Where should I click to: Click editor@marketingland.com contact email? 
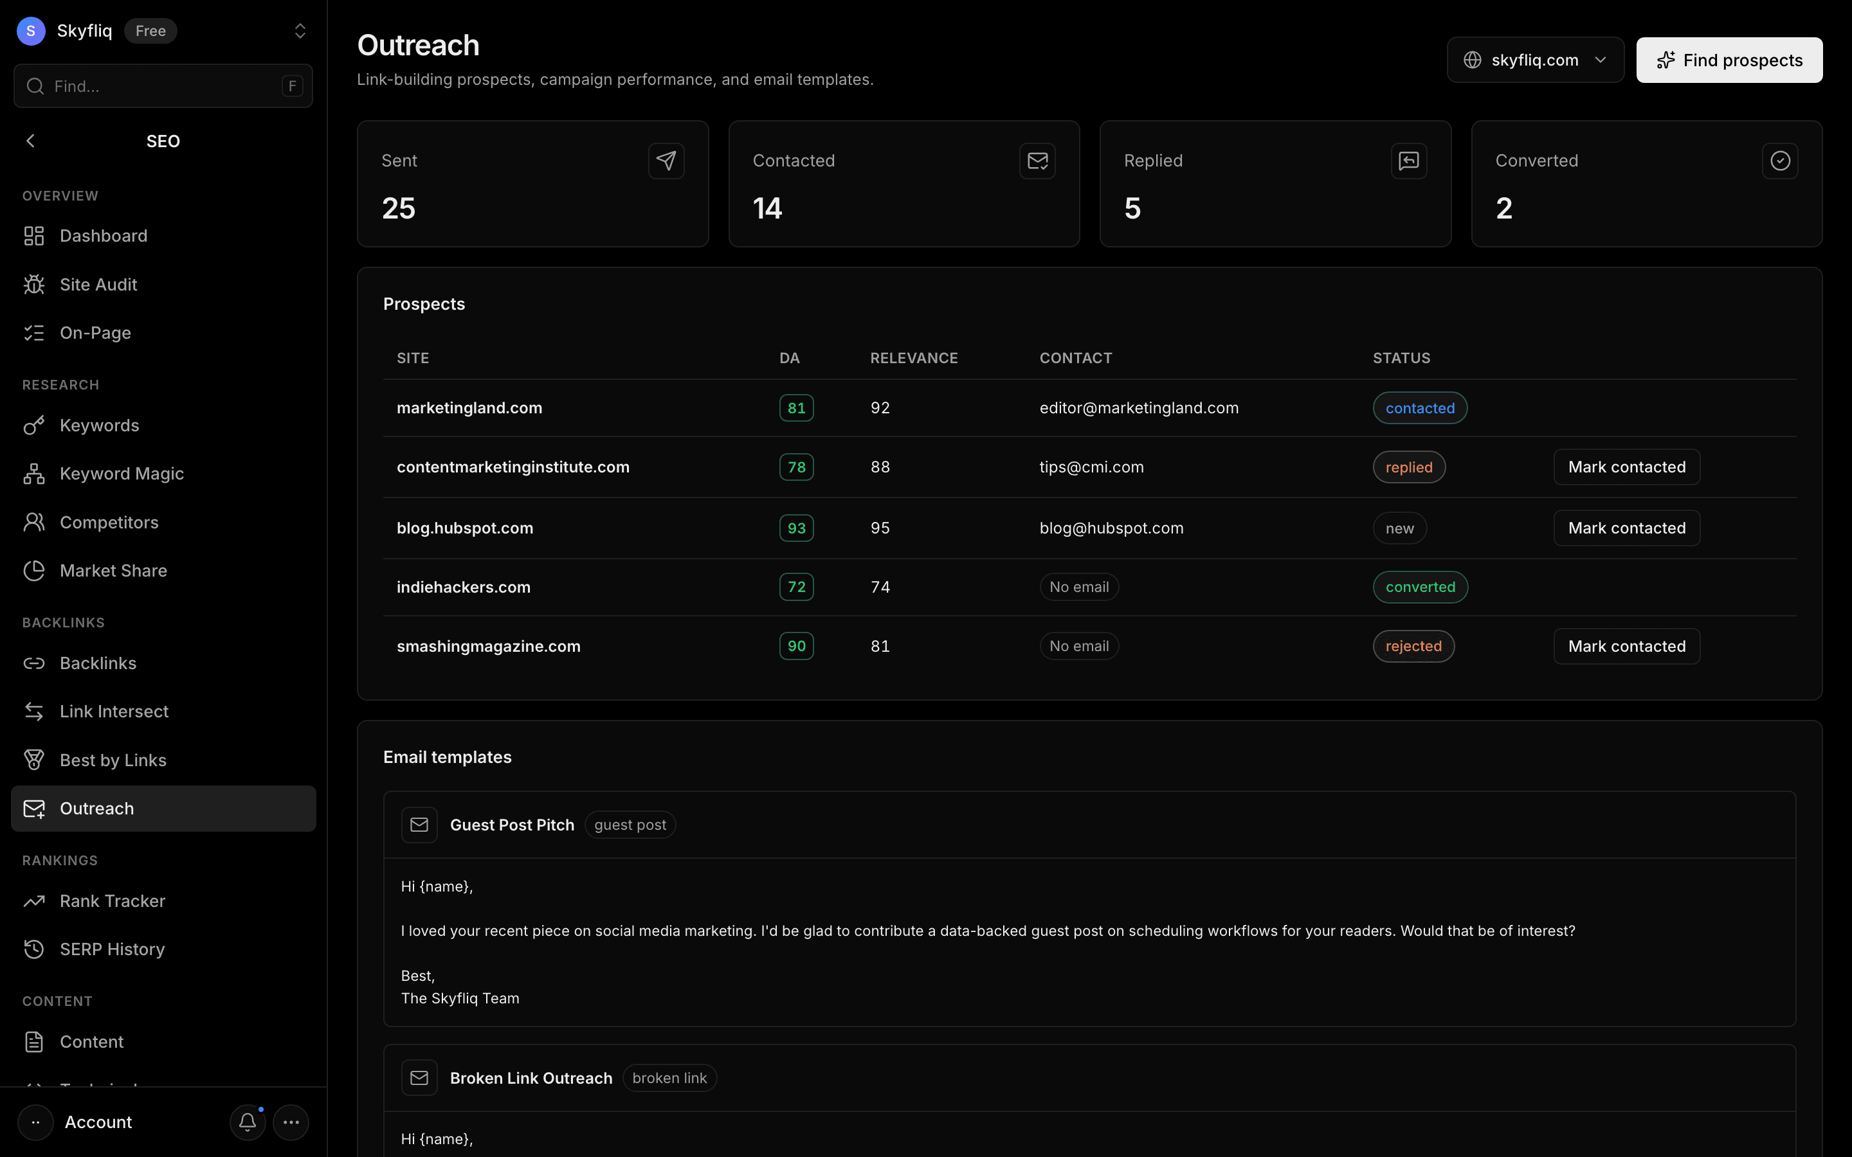1139,408
